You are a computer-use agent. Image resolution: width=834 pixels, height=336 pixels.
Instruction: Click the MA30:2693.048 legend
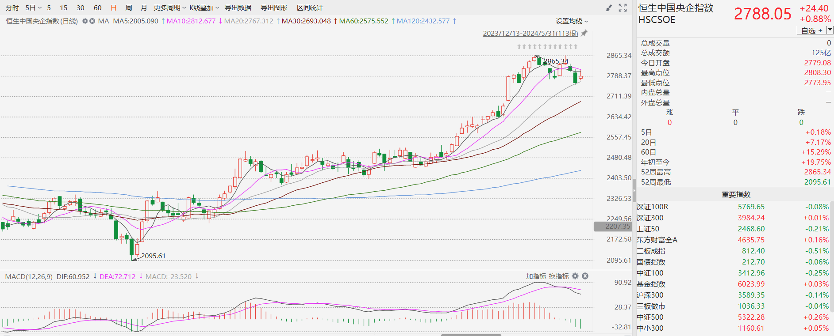[306, 21]
